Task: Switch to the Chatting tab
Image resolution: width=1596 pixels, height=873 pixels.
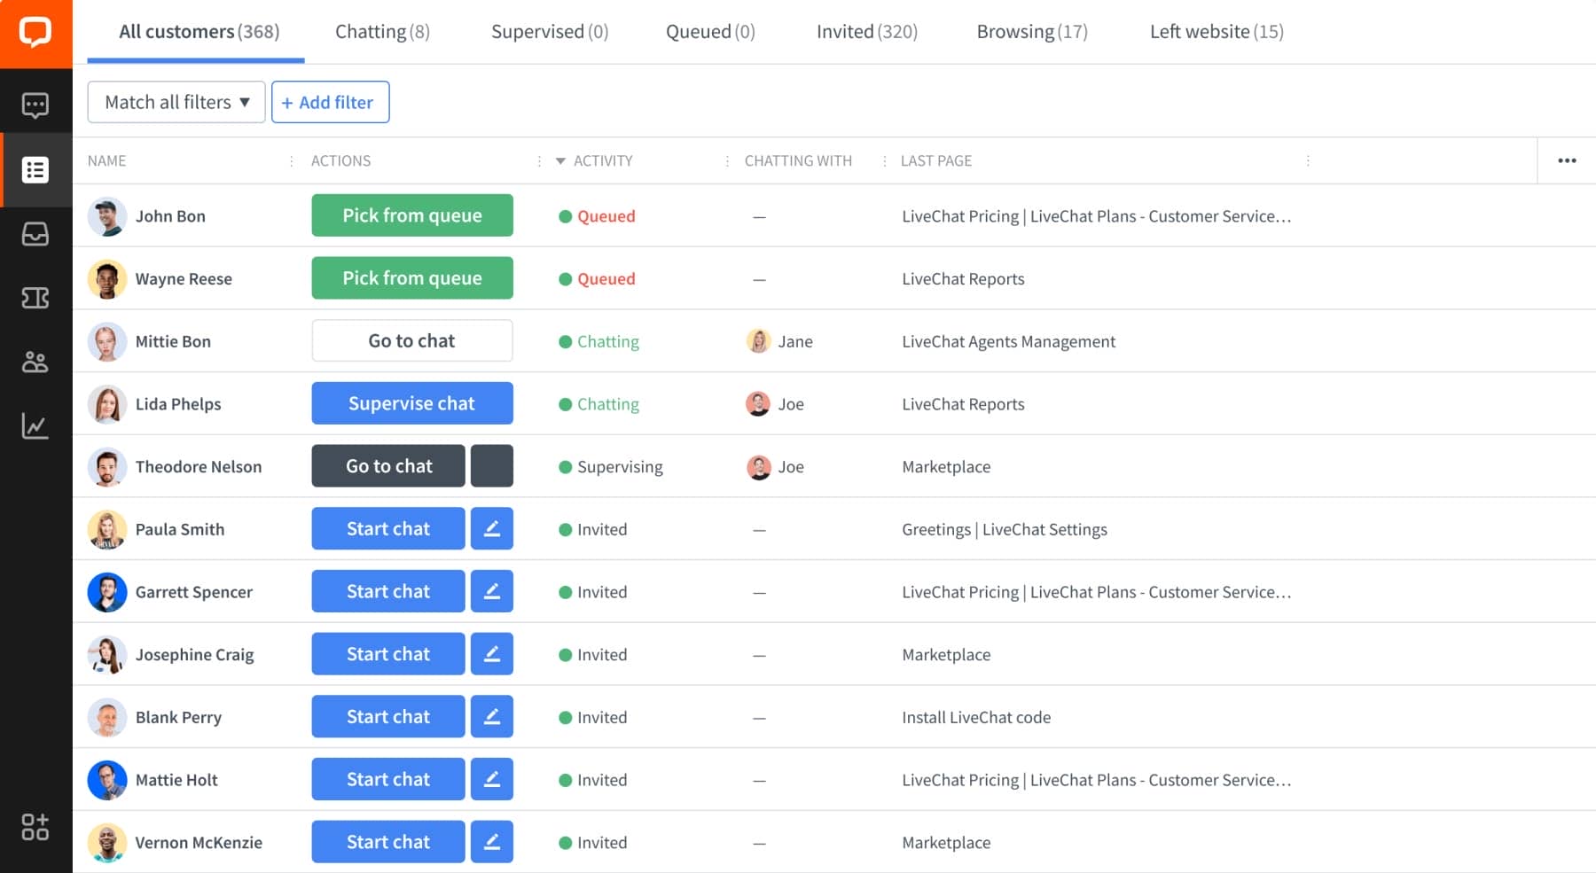Action: (381, 31)
